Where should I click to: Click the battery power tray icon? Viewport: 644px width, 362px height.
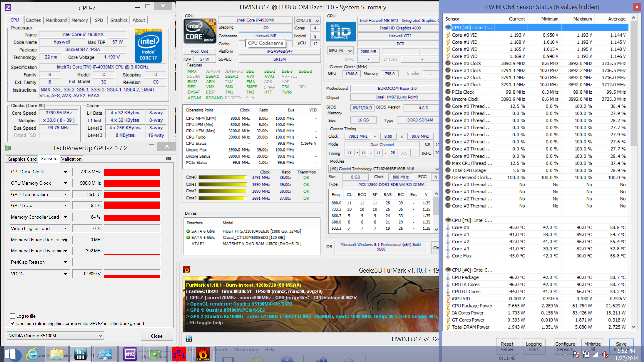(x=586, y=354)
